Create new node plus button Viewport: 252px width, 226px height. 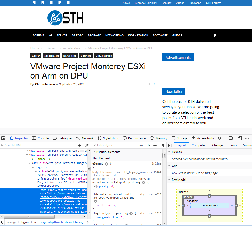80,145
